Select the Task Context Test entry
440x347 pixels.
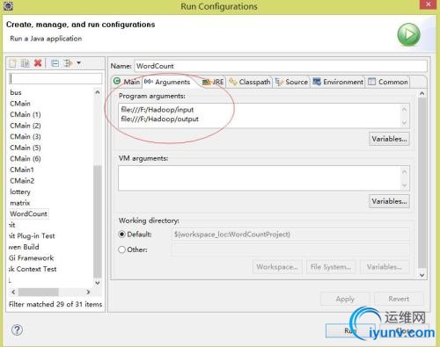33,269
